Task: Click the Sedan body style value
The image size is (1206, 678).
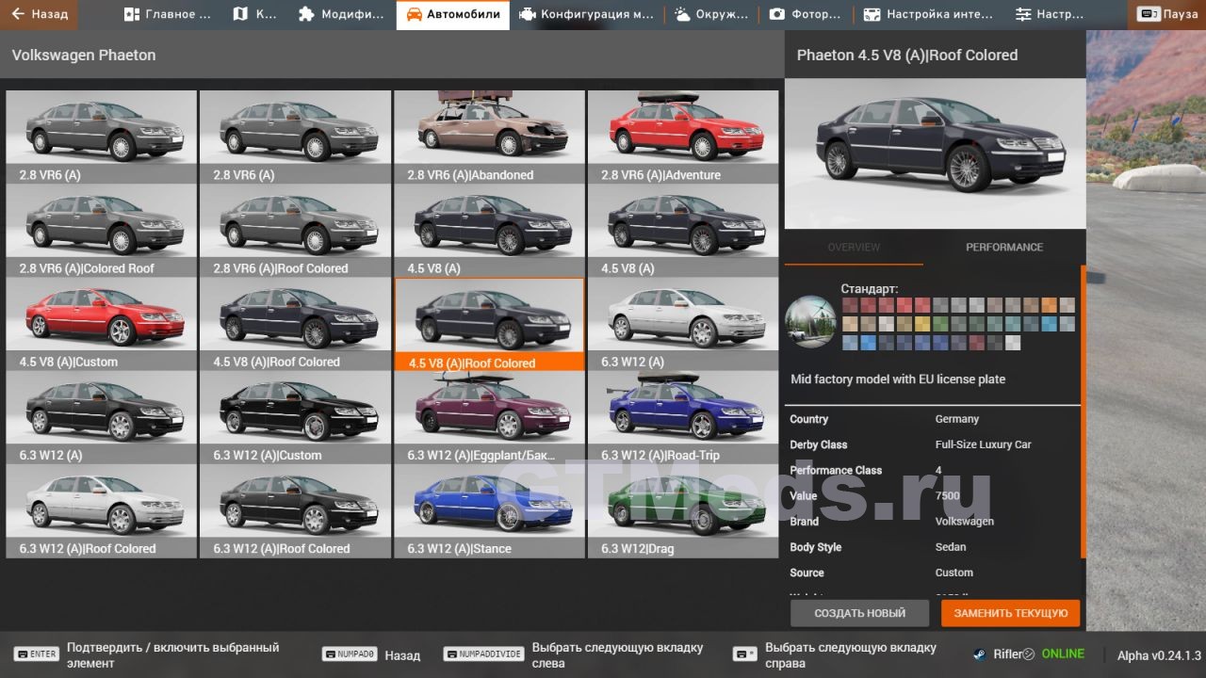Action: pyautogui.click(x=951, y=547)
